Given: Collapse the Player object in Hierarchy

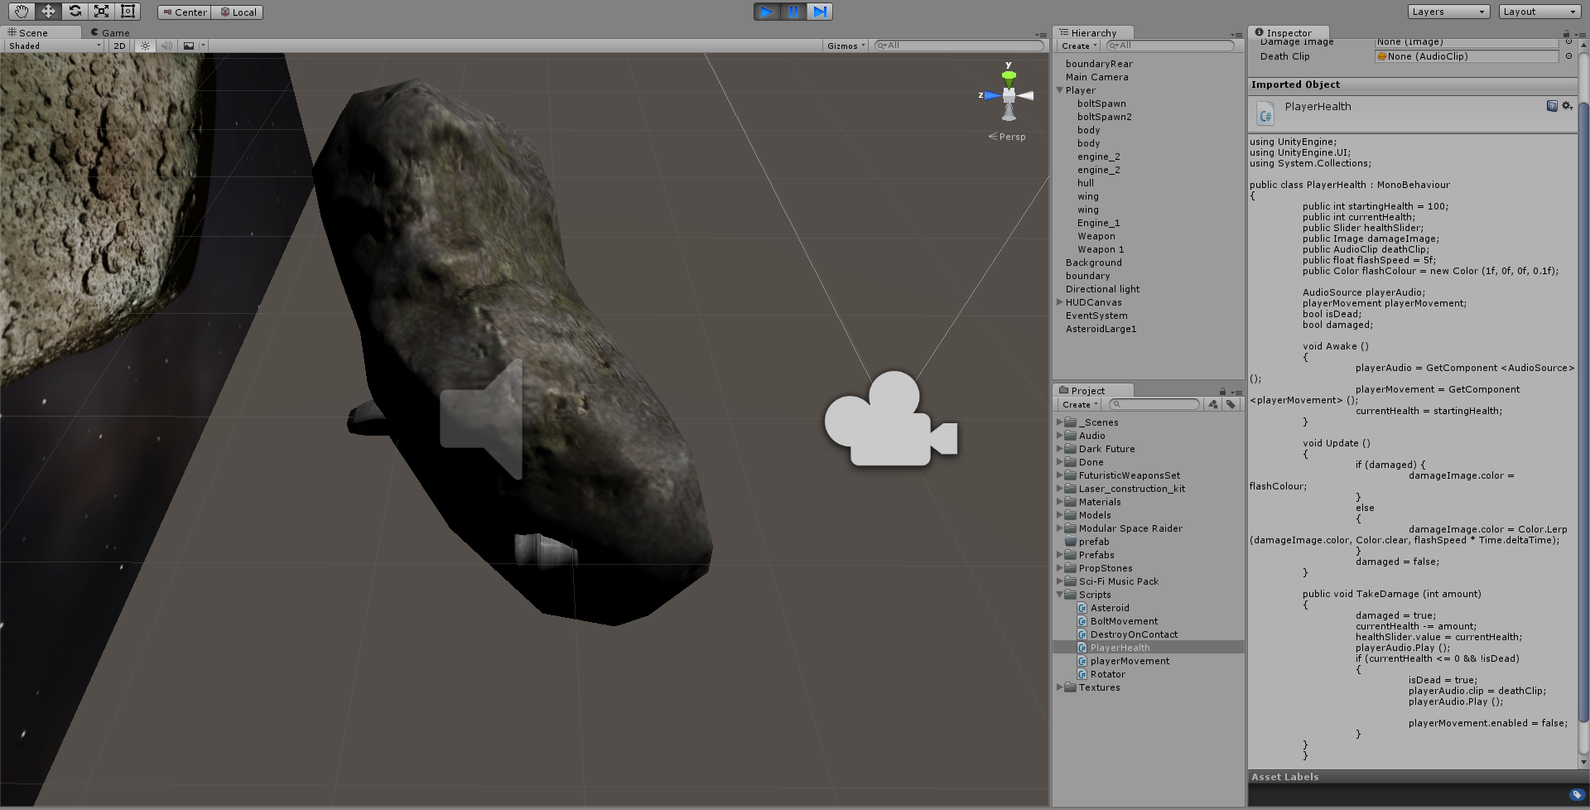Looking at the screenshot, I should (x=1060, y=90).
